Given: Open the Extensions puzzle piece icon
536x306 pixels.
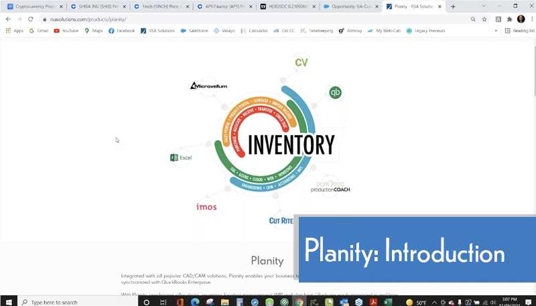Looking at the screenshot, I should pyautogui.click(x=510, y=19).
